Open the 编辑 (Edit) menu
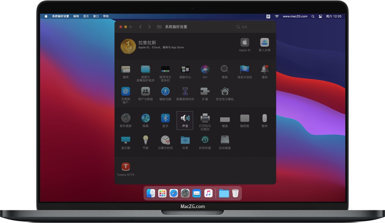Screen dimensions: 385x223 [x=76, y=16]
